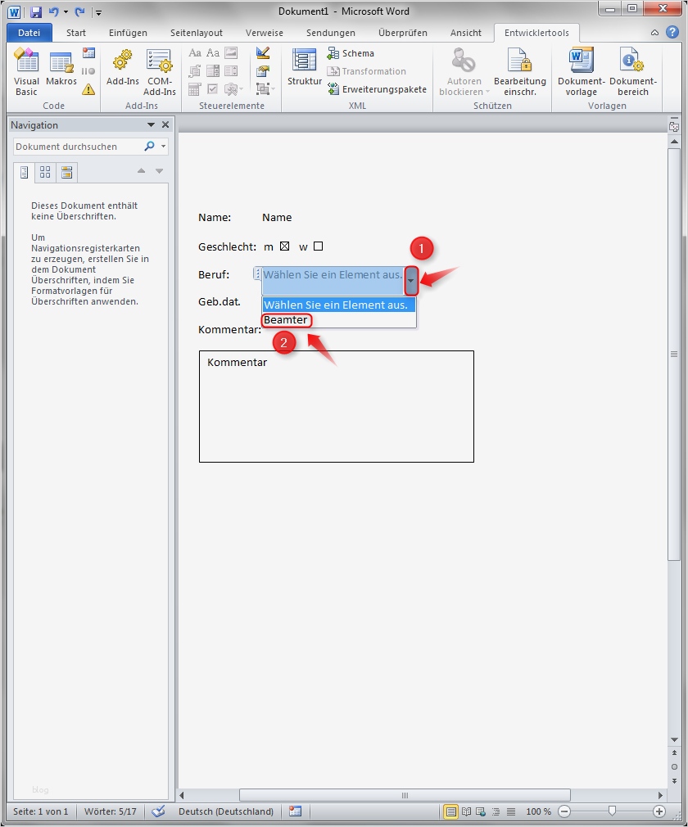Screen dimensions: 688x827
Task: Insert a building block gallery control
Action: [x=195, y=70]
